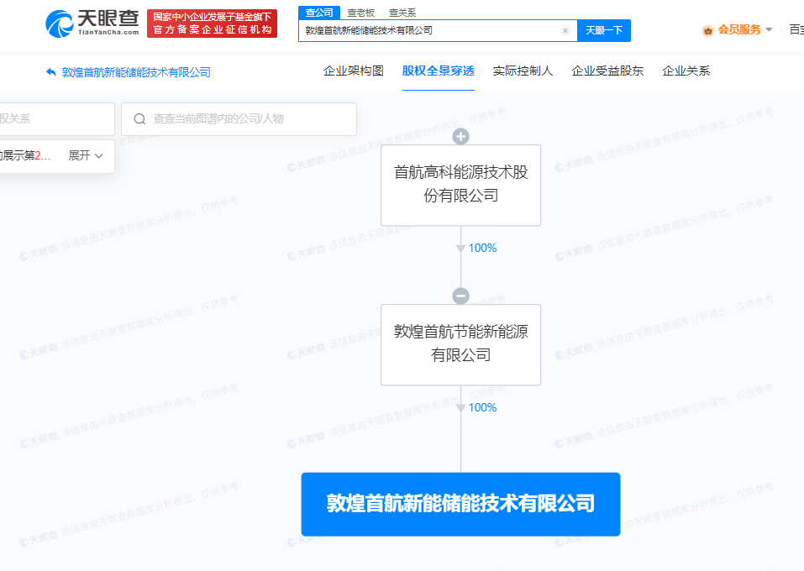Viewport: 804px width, 571px height.
Task: Select 首航高科能源技术股份有限公司 node
Action: pyautogui.click(x=460, y=185)
